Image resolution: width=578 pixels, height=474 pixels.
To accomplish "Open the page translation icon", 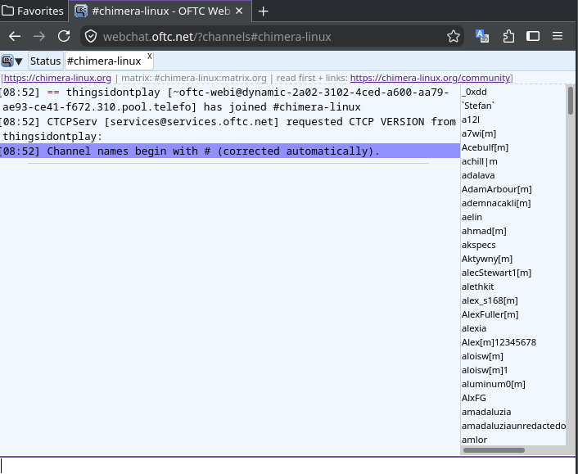I will (x=482, y=37).
